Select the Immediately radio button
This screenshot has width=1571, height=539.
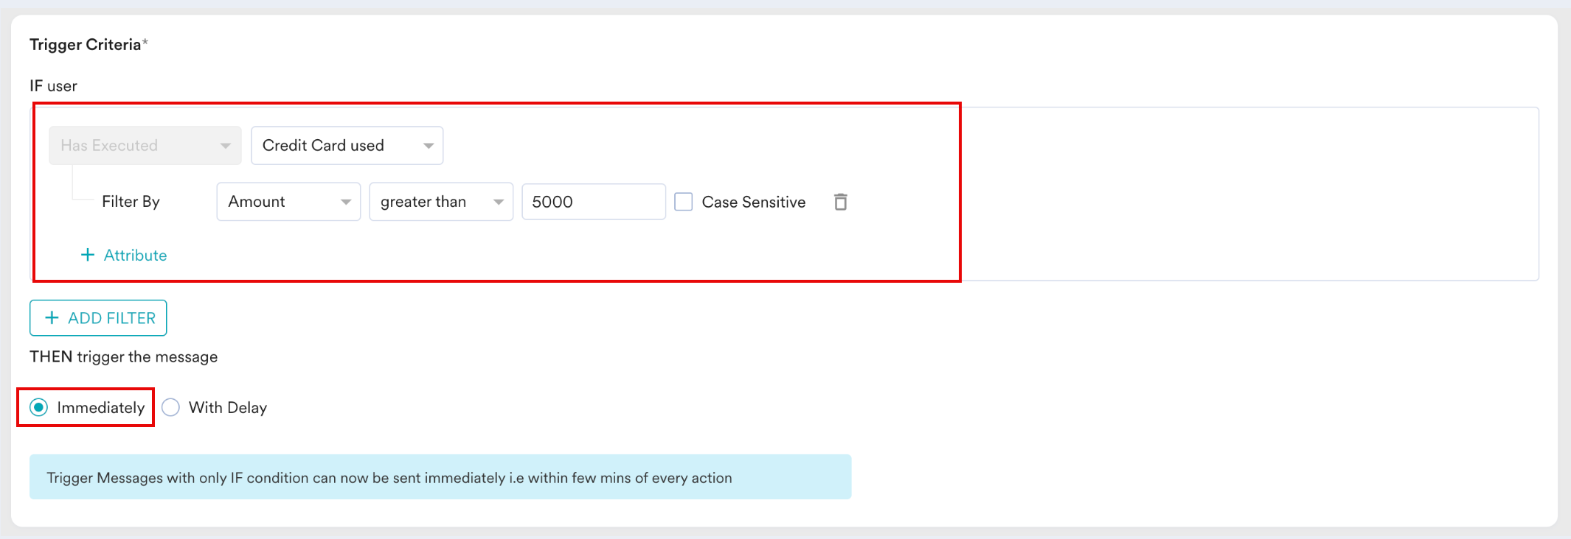(x=39, y=407)
